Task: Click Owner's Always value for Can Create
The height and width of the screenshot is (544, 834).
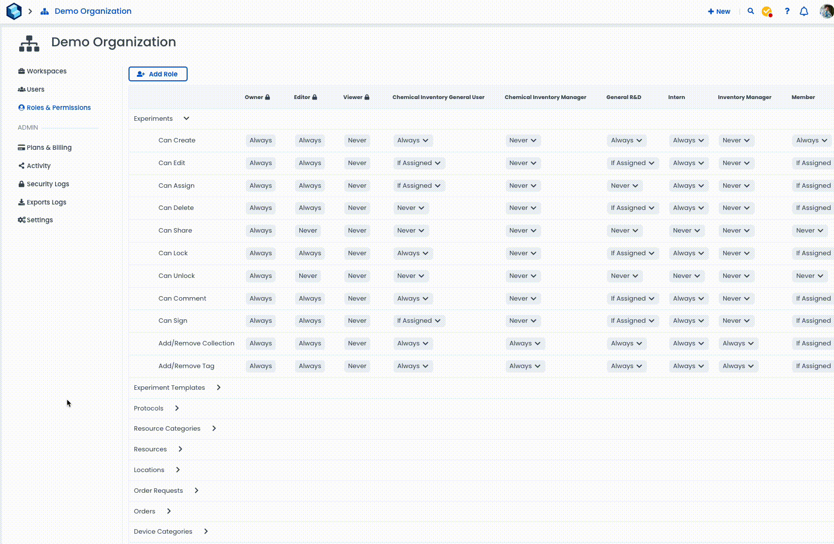Action: tap(261, 140)
